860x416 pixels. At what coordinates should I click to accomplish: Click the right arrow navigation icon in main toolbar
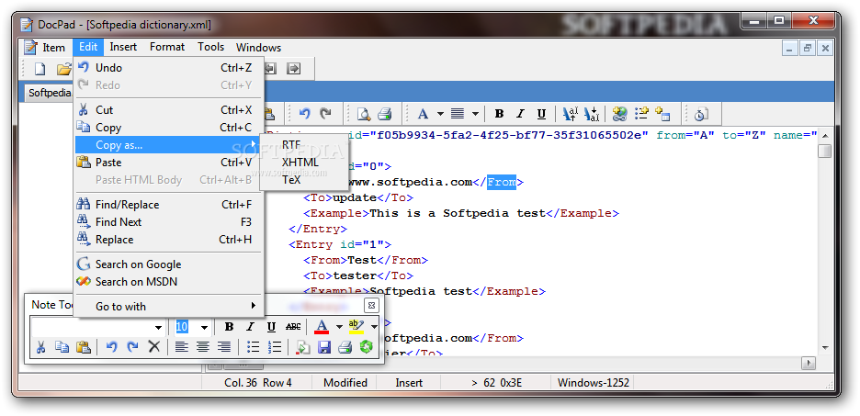click(x=295, y=69)
